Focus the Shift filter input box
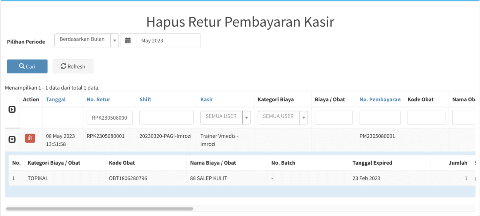 [x=166, y=117]
